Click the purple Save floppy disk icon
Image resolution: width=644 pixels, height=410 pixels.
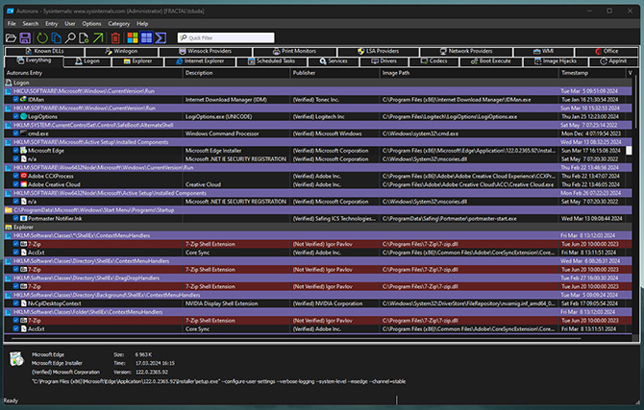pyautogui.click(x=25, y=38)
